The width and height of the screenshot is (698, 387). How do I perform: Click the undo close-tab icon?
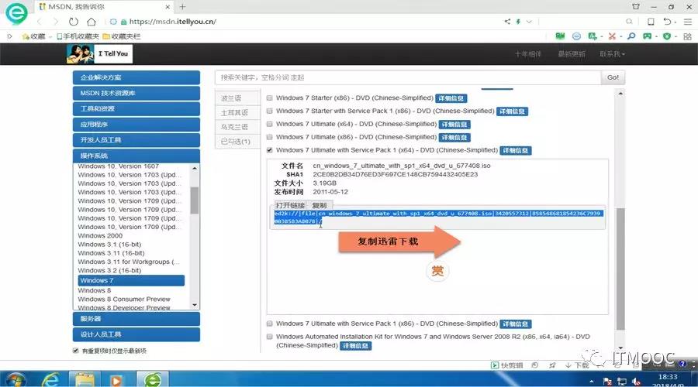click(x=667, y=22)
